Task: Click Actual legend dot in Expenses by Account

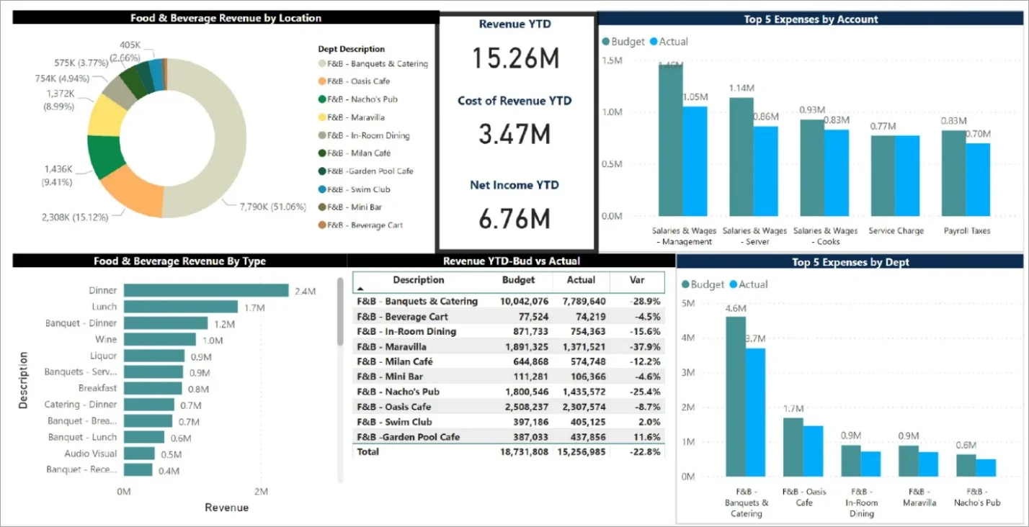Action: [x=654, y=42]
